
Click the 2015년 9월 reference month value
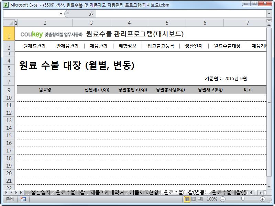click(236, 79)
